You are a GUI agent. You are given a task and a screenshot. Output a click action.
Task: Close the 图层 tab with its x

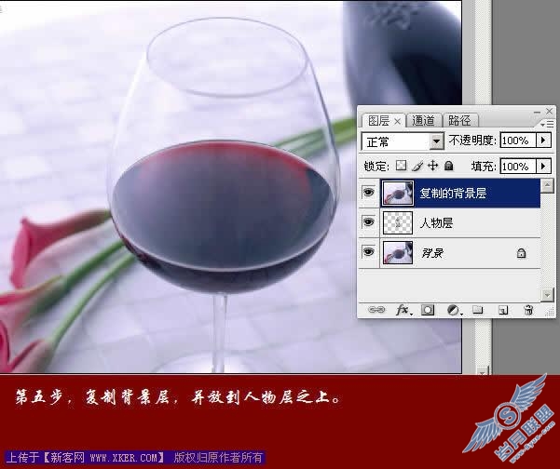point(398,122)
